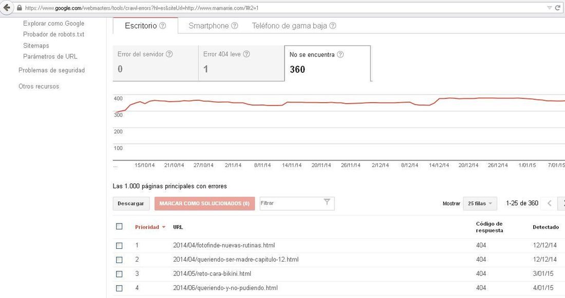
Task: Switch to Teléfono de gama baja tab
Action: pos(294,26)
